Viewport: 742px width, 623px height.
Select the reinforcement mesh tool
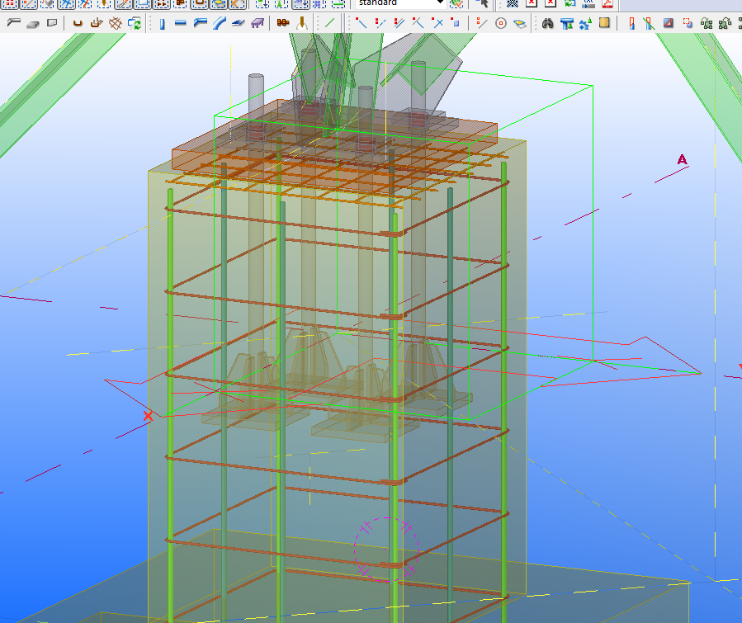(x=116, y=23)
